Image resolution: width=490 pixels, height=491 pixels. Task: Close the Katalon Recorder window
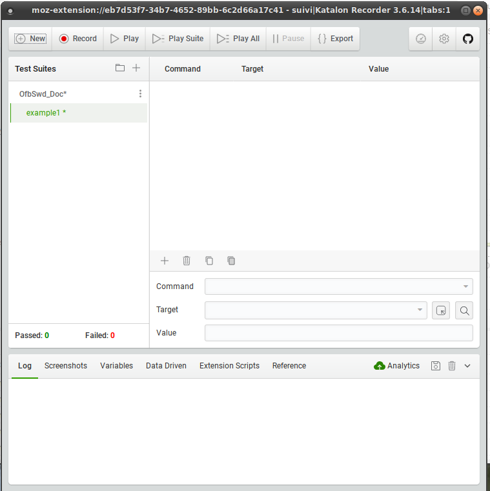pos(478,11)
